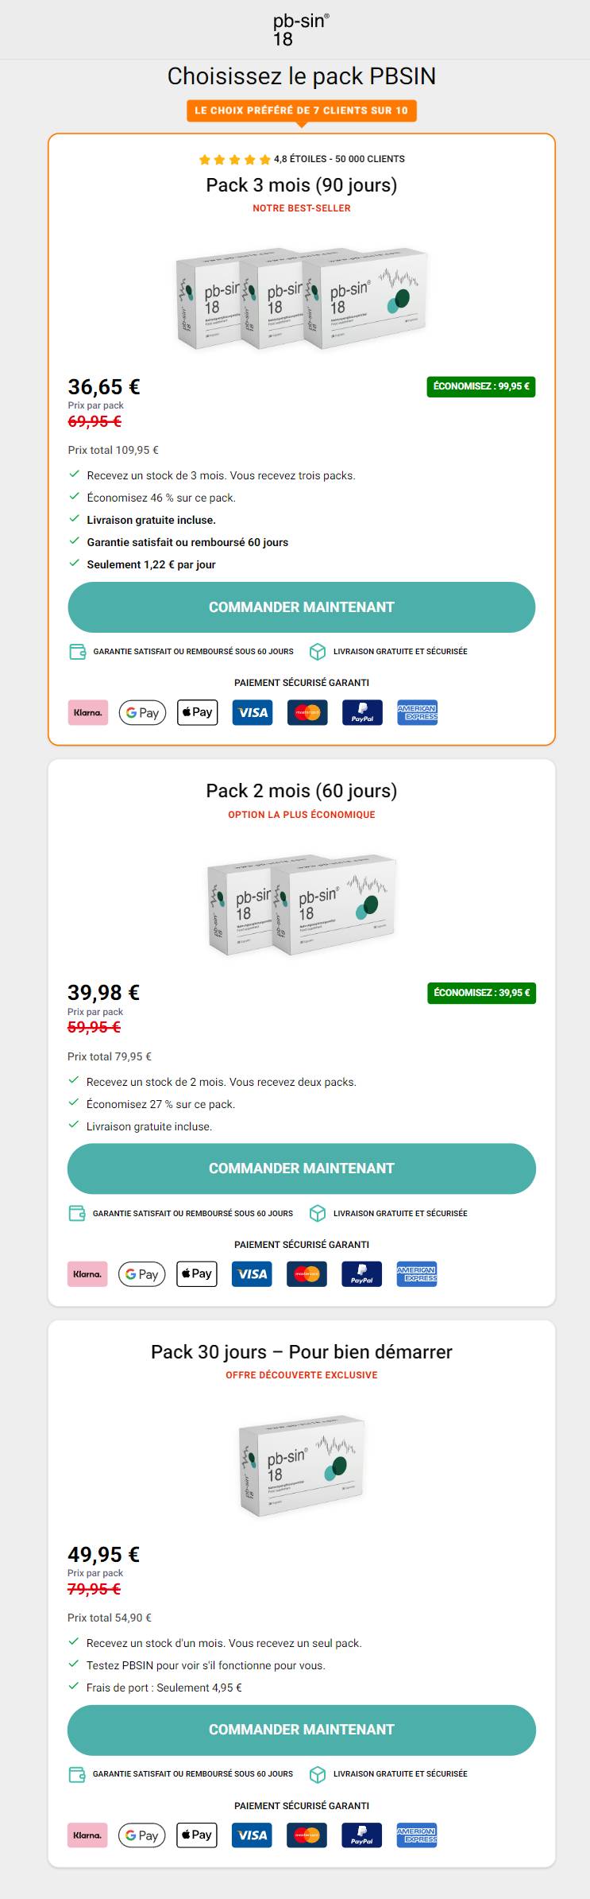Click the Apple Pay icon in the 2-month pack

tap(196, 1273)
